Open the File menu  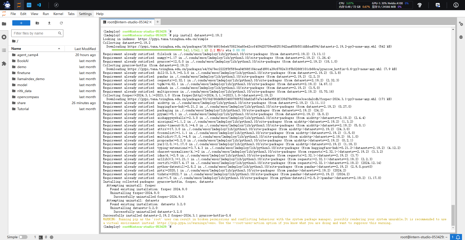13,14
